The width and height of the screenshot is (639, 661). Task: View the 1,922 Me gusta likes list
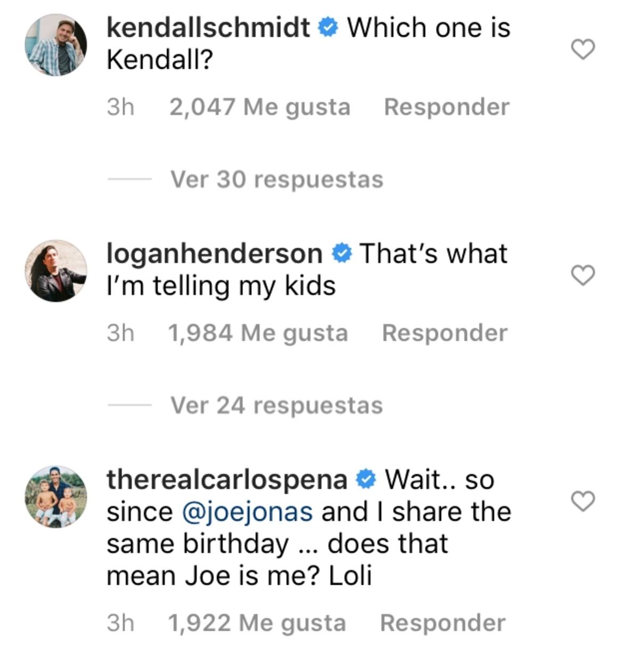pyautogui.click(x=257, y=623)
